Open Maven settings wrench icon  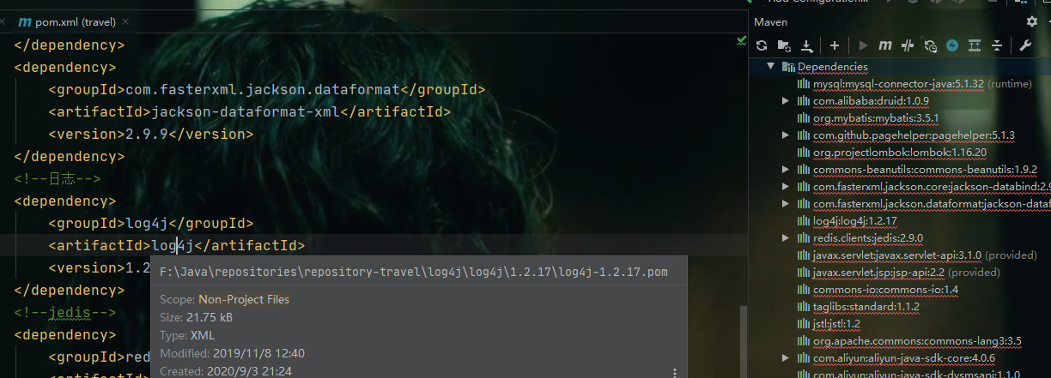click(1025, 45)
